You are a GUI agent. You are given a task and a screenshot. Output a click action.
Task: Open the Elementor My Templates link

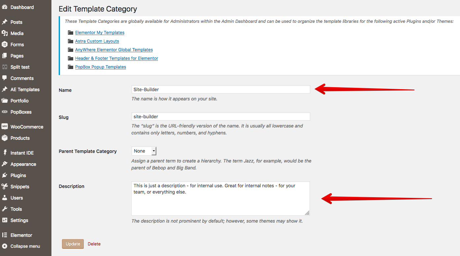pyautogui.click(x=100, y=32)
